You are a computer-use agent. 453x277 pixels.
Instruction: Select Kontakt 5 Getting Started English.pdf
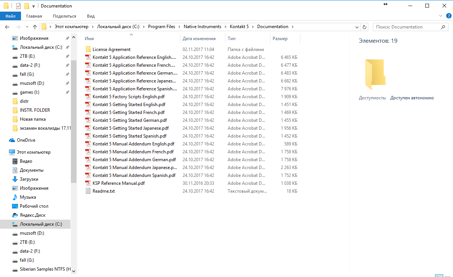click(x=129, y=105)
